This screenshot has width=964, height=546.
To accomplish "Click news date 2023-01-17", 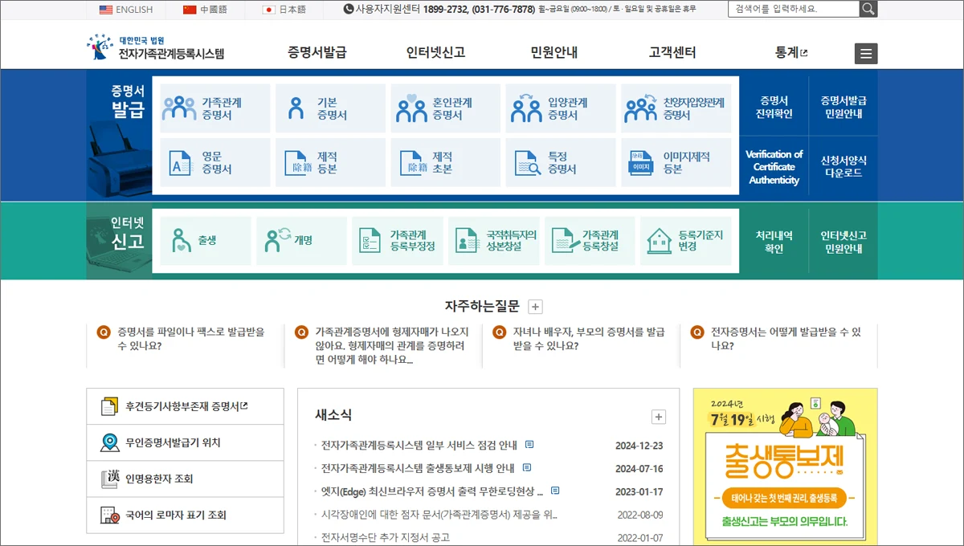I will (x=639, y=491).
